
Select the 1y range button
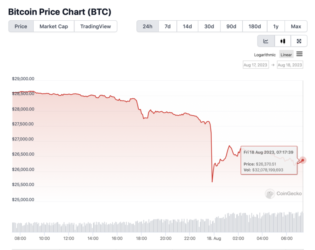coord(276,26)
